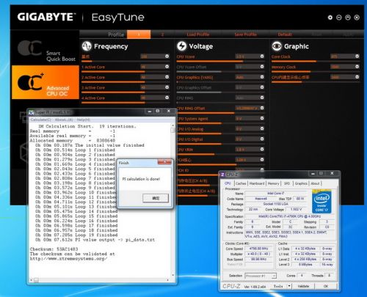Click the CPU Vcore slider bar
Image resolution: width=367 pixels, height=297 pixels.
(x=220, y=62)
